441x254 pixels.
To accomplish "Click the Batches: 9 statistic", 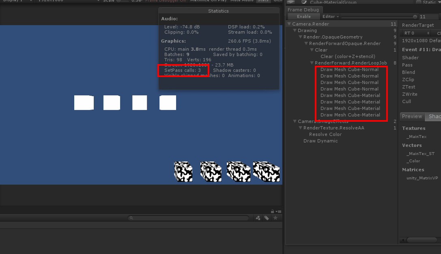I will pos(176,54).
